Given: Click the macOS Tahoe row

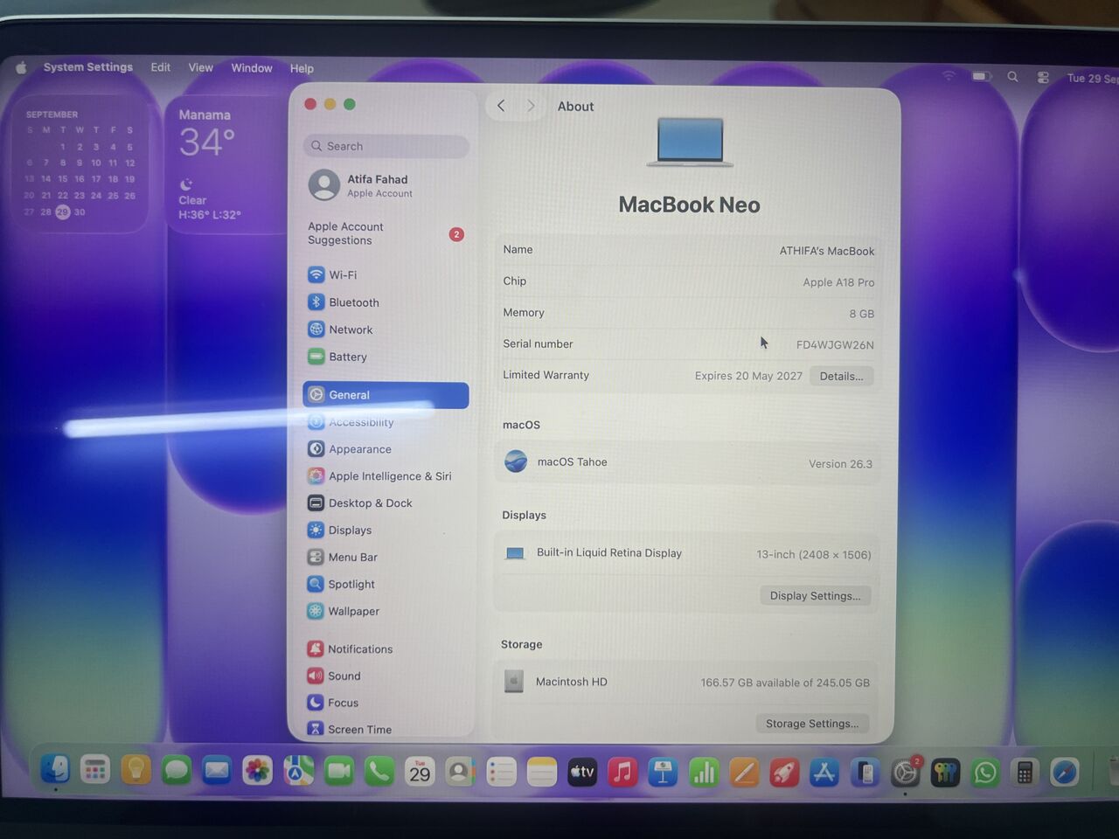Looking at the screenshot, I should point(688,462).
